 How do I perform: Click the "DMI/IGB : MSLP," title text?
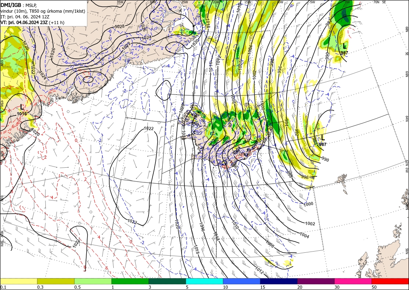(18, 5)
